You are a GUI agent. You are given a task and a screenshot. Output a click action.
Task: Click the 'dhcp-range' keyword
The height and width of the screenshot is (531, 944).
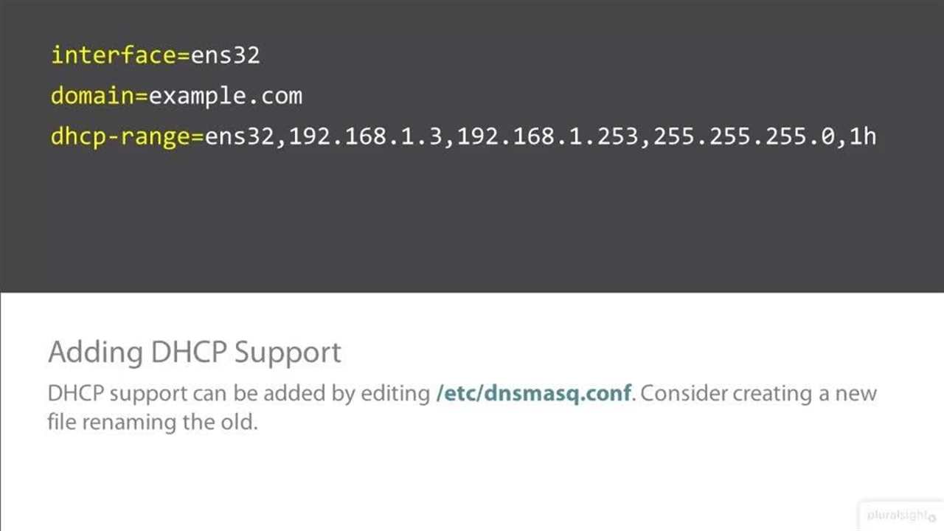[x=121, y=136]
